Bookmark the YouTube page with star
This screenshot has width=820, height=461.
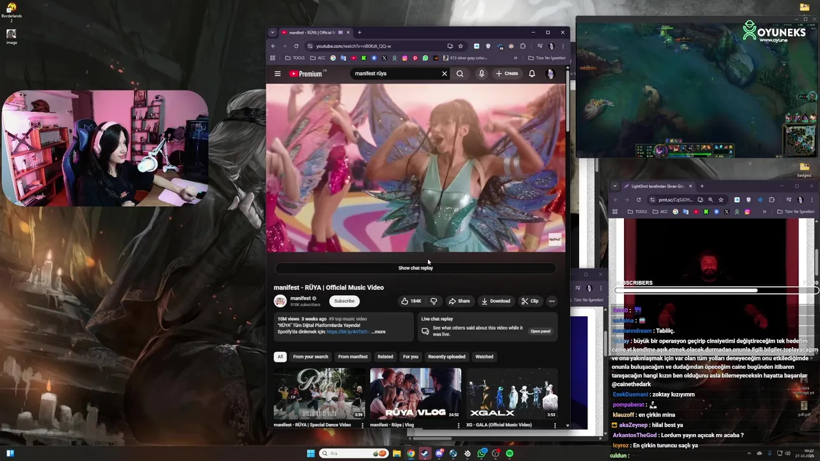pyautogui.click(x=460, y=46)
